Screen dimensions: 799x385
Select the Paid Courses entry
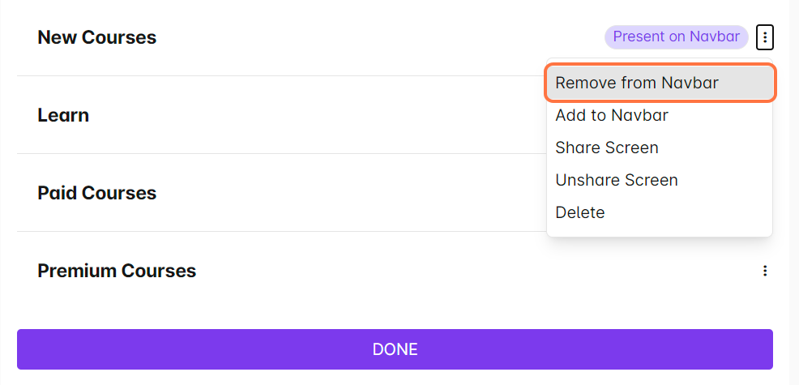pos(97,193)
